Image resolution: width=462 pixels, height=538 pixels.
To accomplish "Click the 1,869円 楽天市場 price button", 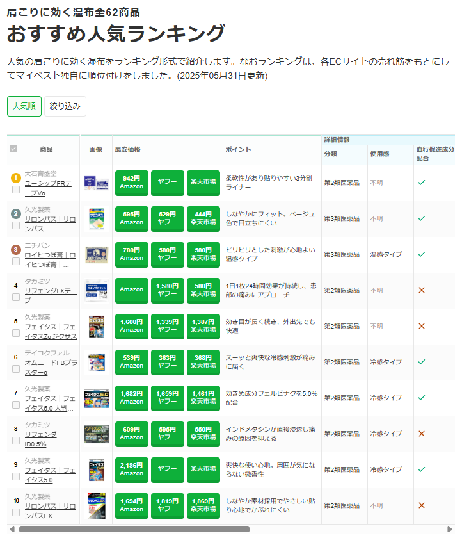I will pyautogui.click(x=203, y=506).
